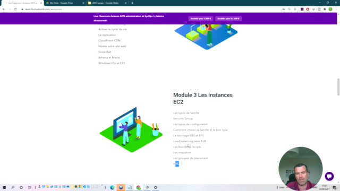Open Chrome's three-dot menu

point(336,10)
